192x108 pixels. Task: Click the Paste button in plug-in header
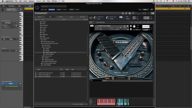(65, 10)
